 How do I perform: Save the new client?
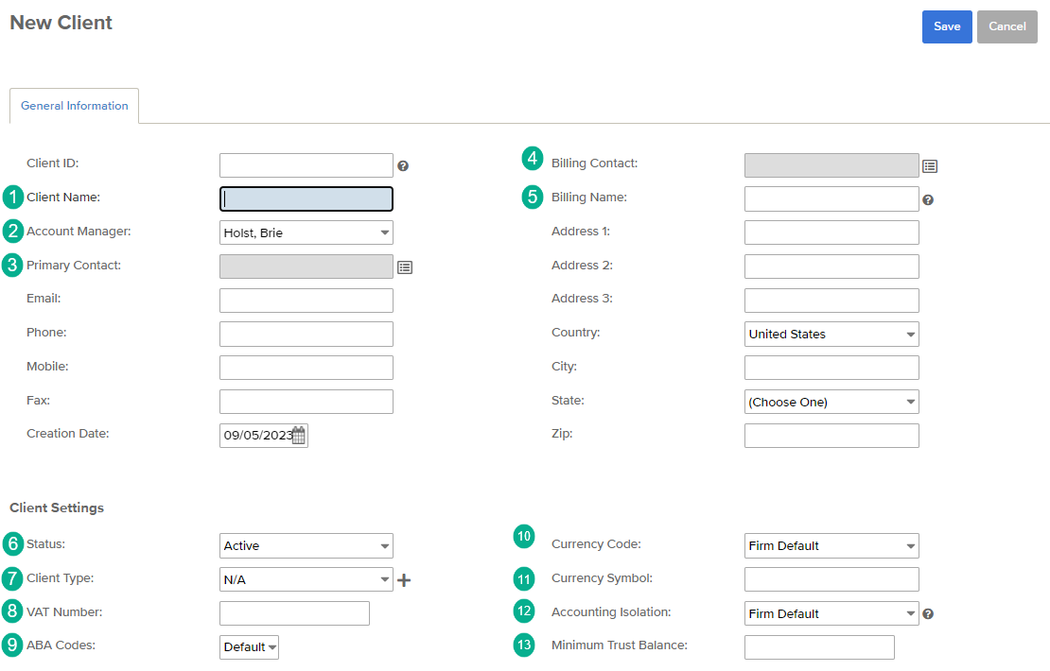(x=947, y=26)
